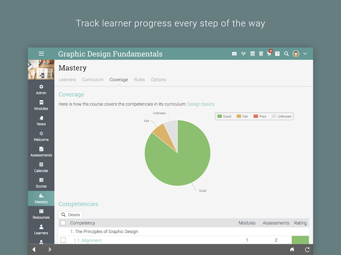The height and width of the screenshot is (255, 341).
Task: Click the Graphic Design Fundamentals title
Action: pos(110,54)
